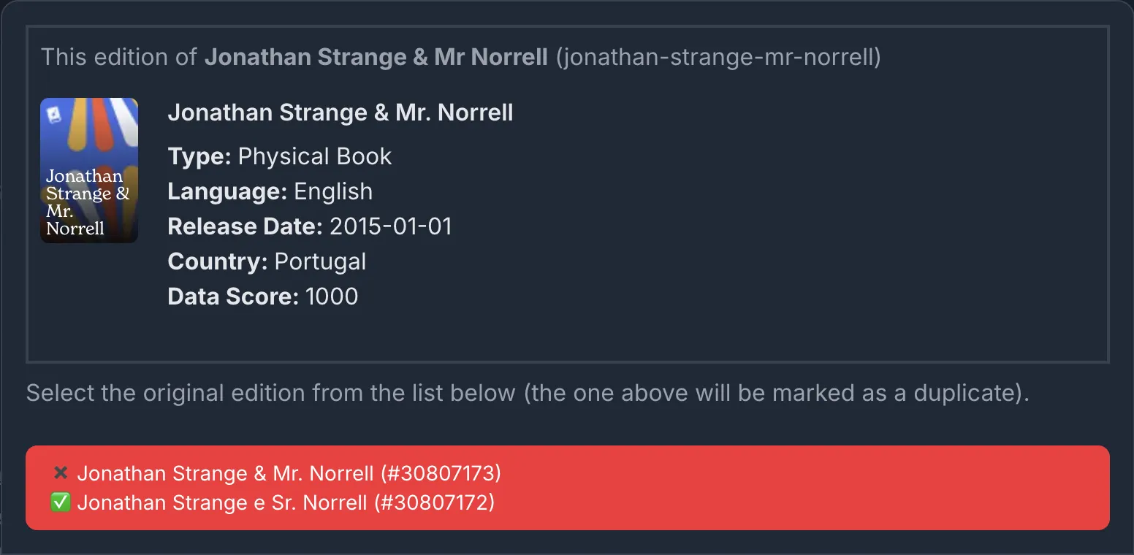Screen dimensions: 1134x555
Task: Click the green checkmark icon beside #30807172
Action: pos(61,502)
